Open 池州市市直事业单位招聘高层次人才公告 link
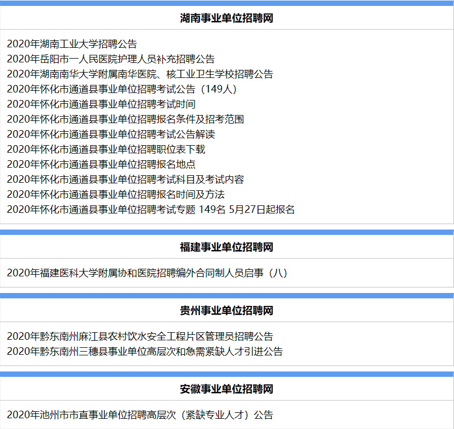This screenshot has height=429, width=454. tap(140, 415)
